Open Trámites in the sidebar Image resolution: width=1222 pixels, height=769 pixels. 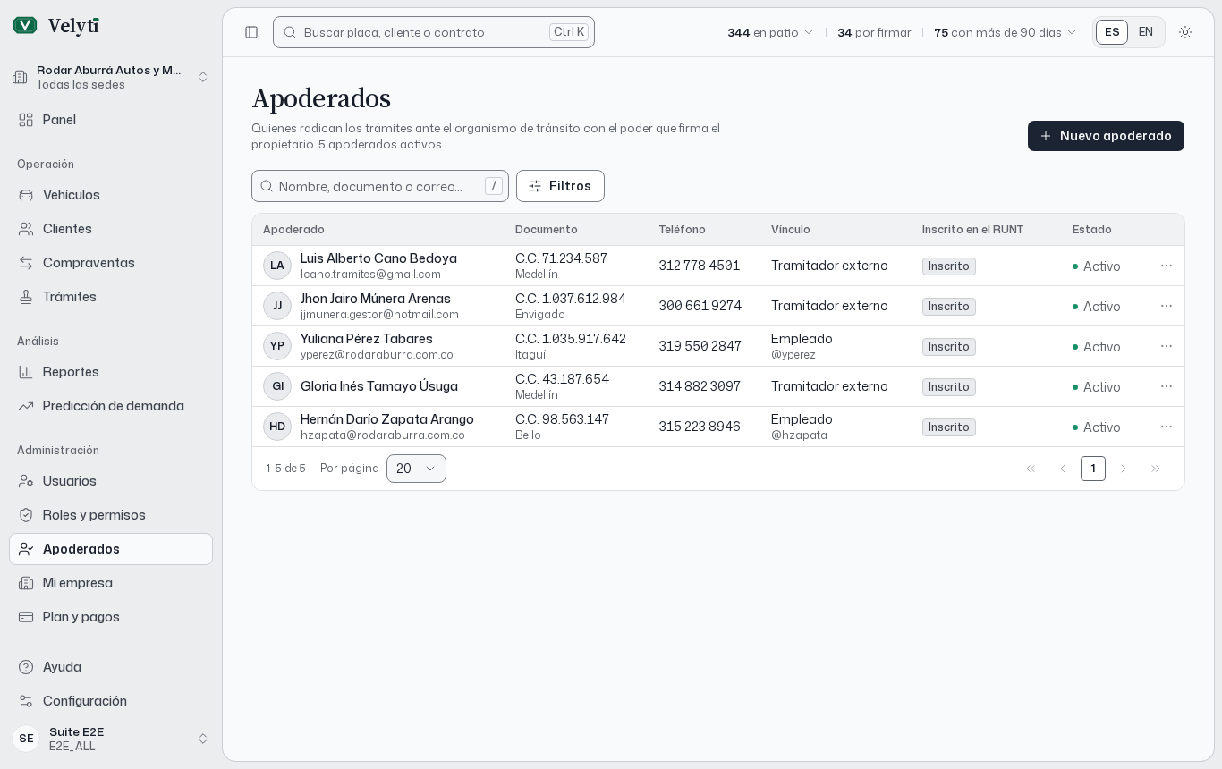(x=111, y=297)
